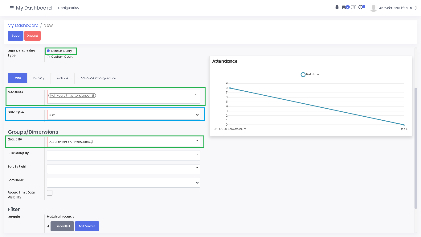Remove the Net Hours measure tag
The height and width of the screenshot is (237, 421).
click(x=93, y=96)
